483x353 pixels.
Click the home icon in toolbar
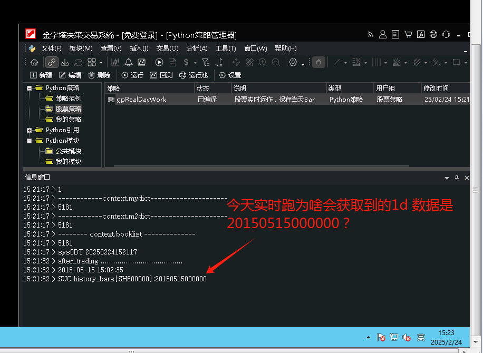click(x=34, y=62)
